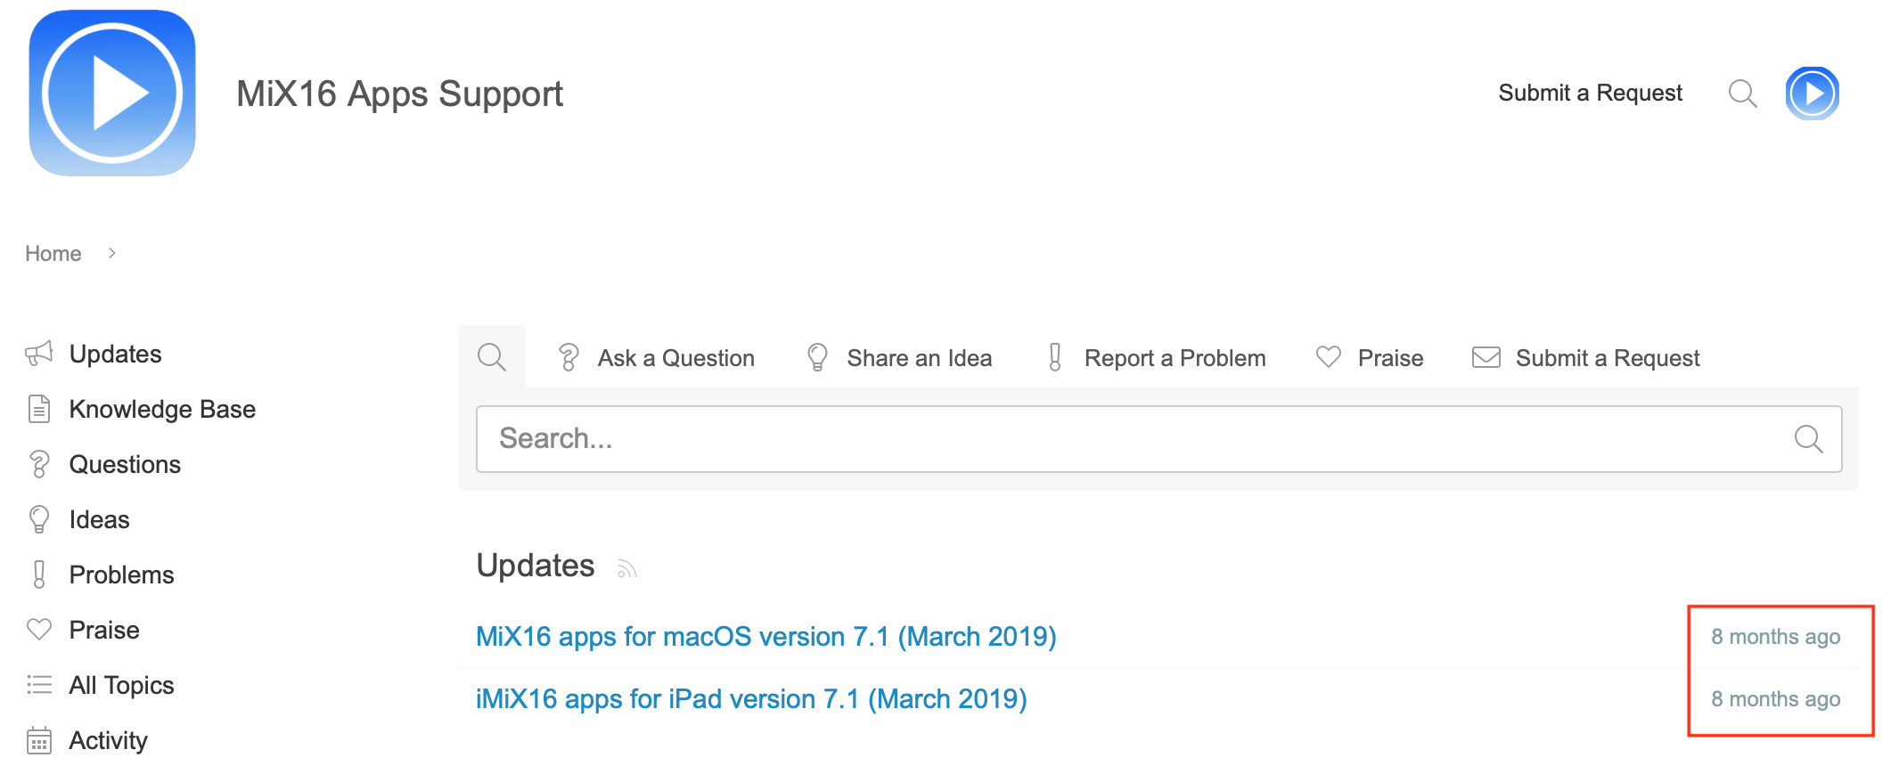Image resolution: width=1899 pixels, height=774 pixels.
Task: Open the Knowledge Base sidebar section
Action: click(162, 410)
